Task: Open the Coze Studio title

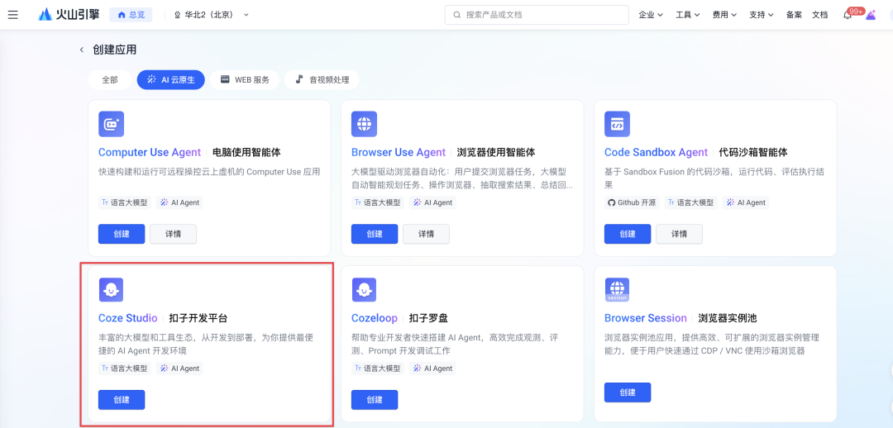Action: (127, 318)
